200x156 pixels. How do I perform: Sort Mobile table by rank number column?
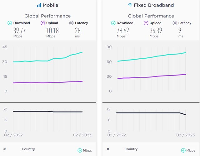point(5,149)
